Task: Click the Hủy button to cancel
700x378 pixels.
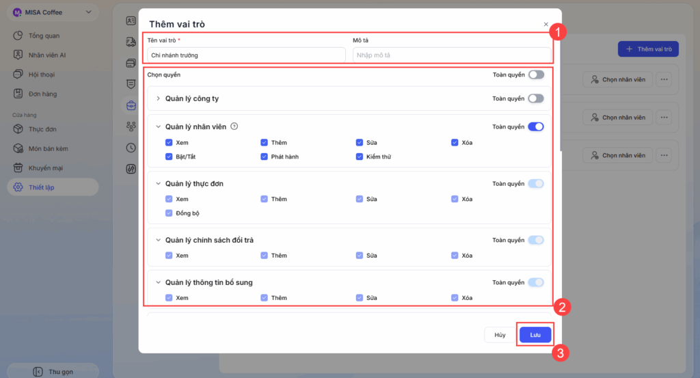Action: (x=500, y=335)
